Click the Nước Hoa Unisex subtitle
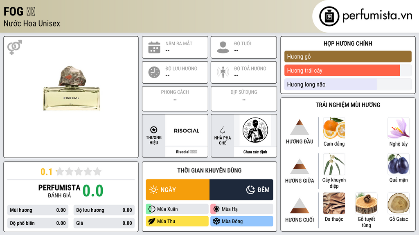Image resolution: width=419 pixels, height=235 pixels. click(32, 23)
